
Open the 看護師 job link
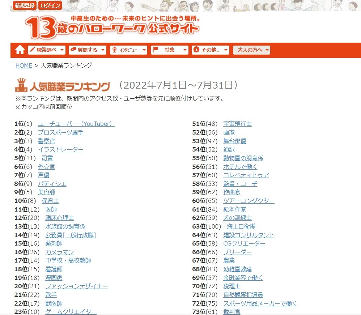(54, 269)
